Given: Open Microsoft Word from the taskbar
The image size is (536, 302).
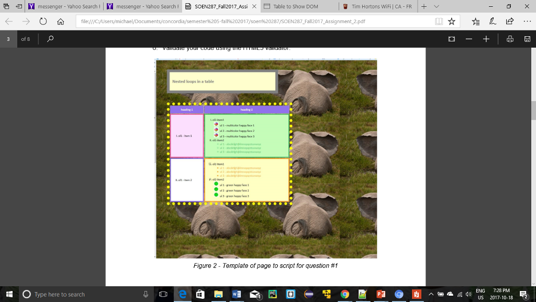Looking at the screenshot, I should (236, 294).
